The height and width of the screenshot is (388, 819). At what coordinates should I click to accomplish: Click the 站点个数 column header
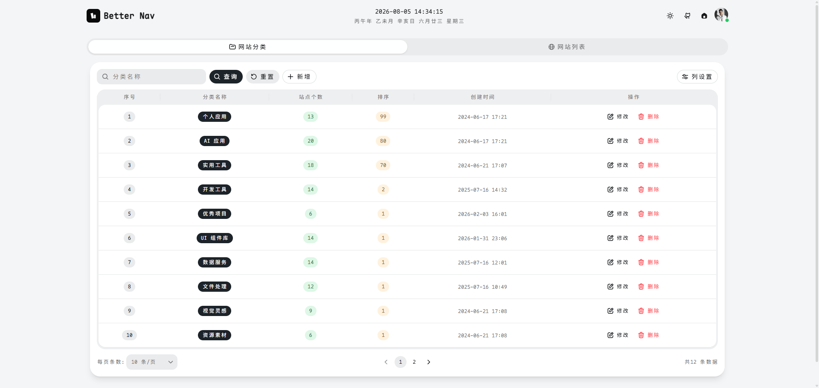(311, 97)
